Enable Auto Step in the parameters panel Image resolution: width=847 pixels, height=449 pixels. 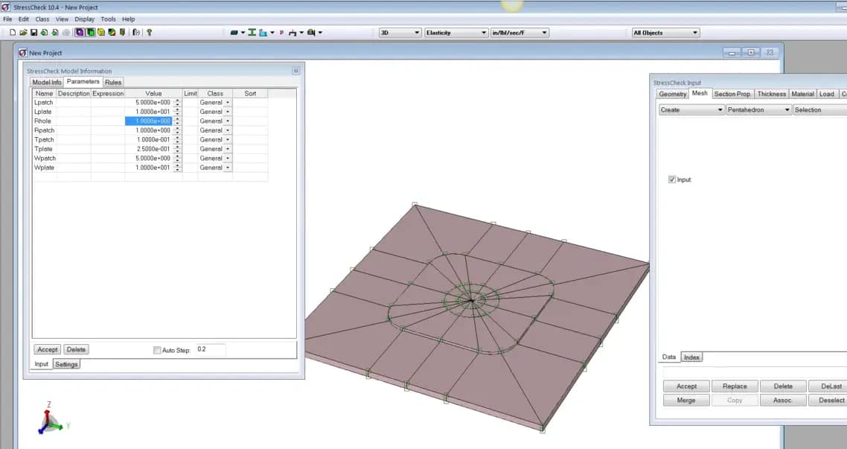point(157,349)
